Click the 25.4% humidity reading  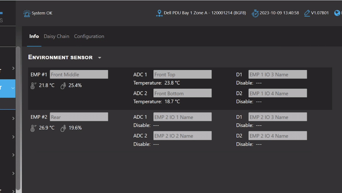(75, 85)
